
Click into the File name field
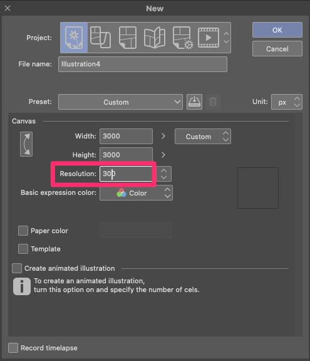point(143,64)
